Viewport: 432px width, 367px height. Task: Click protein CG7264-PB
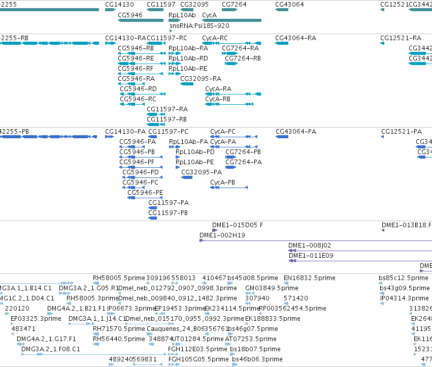tap(243, 152)
